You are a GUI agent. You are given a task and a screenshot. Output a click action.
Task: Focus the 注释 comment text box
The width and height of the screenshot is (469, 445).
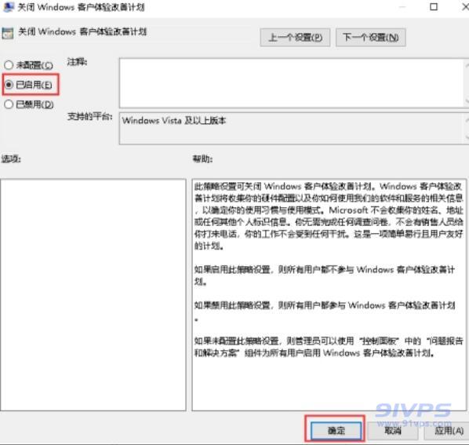pyautogui.click(x=292, y=83)
